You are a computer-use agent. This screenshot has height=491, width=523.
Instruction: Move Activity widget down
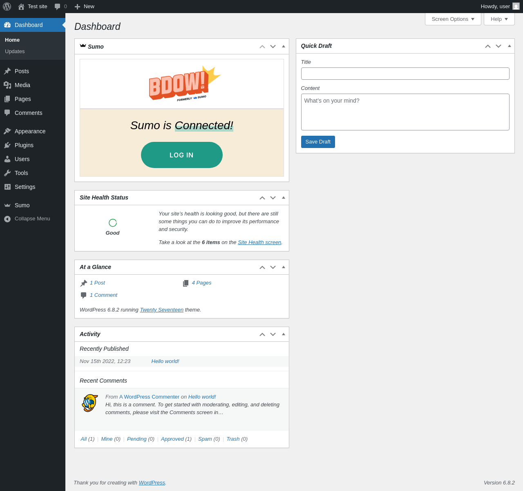click(x=273, y=334)
